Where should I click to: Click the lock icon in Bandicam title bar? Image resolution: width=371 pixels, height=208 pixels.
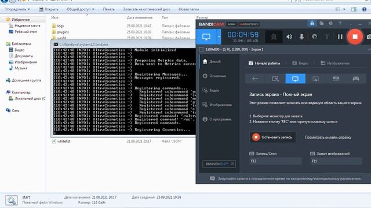tap(312, 23)
